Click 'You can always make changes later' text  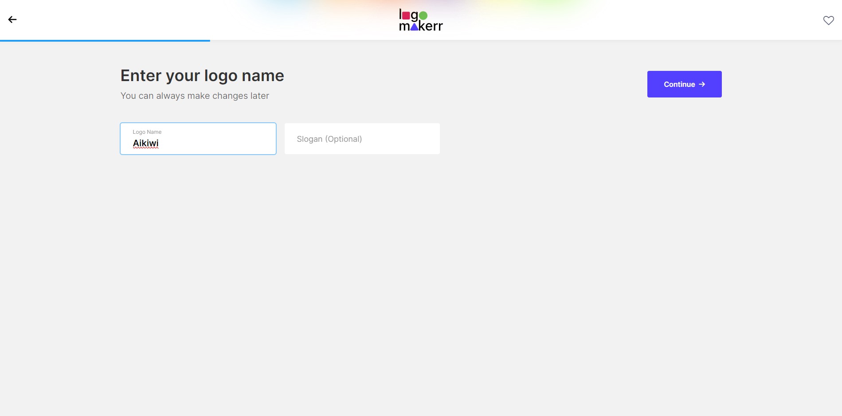pyautogui.click(x=195, y=96)
